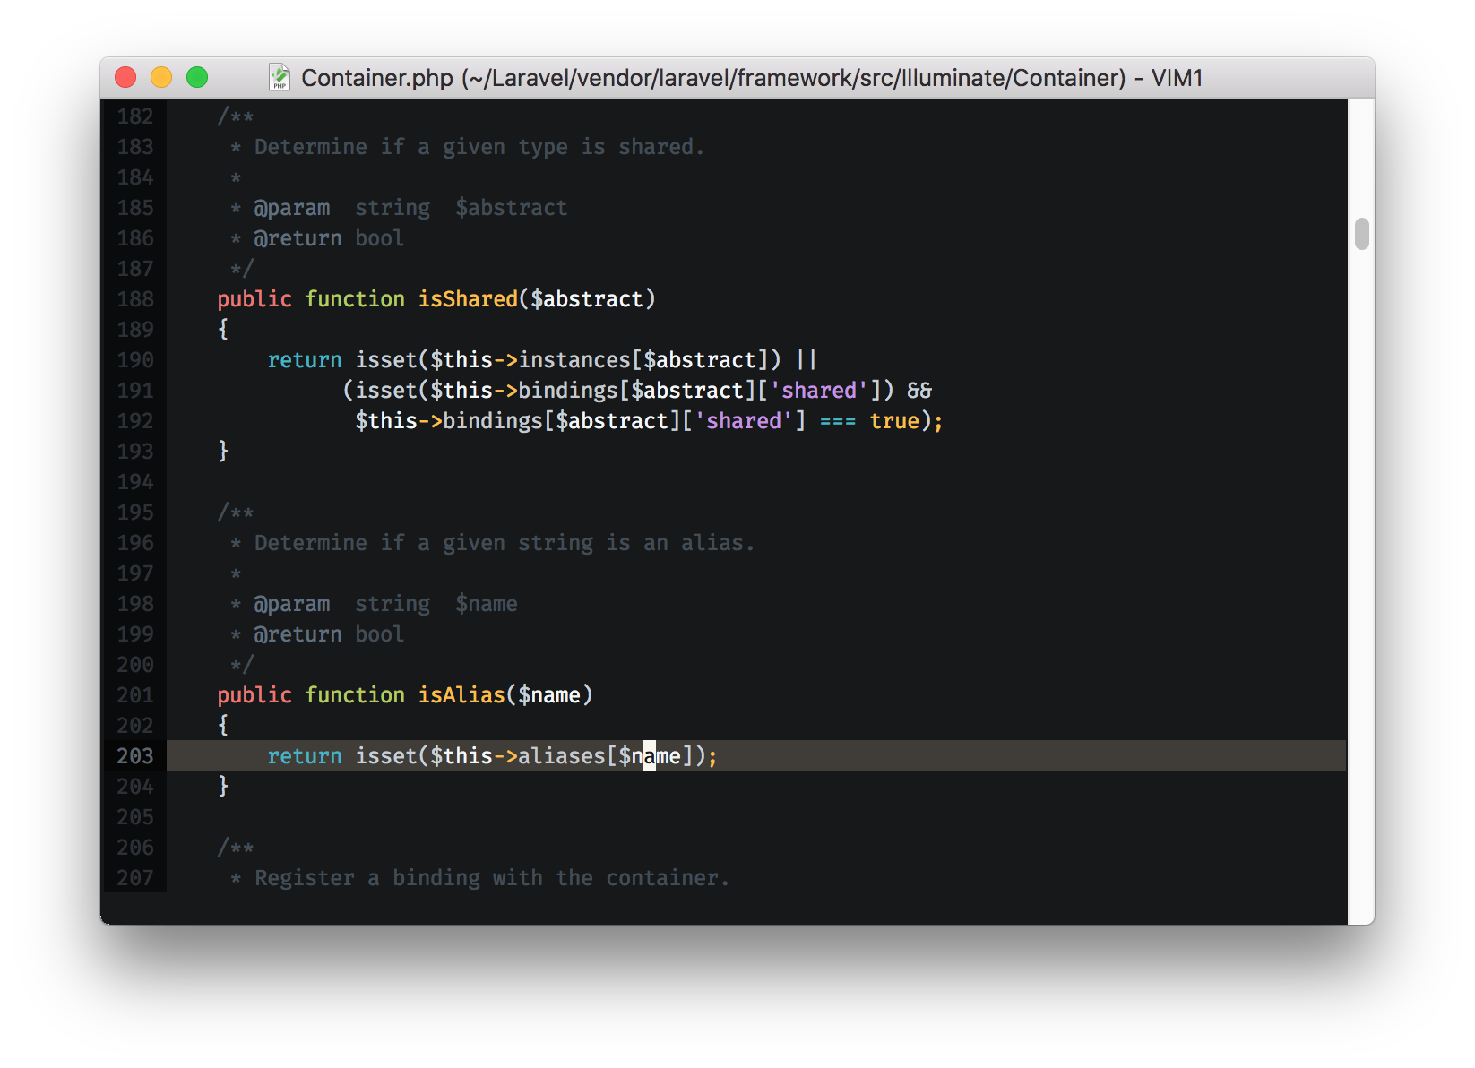
Task: Click 'Register a binding with the container.' comment
Action: [492, 878]
